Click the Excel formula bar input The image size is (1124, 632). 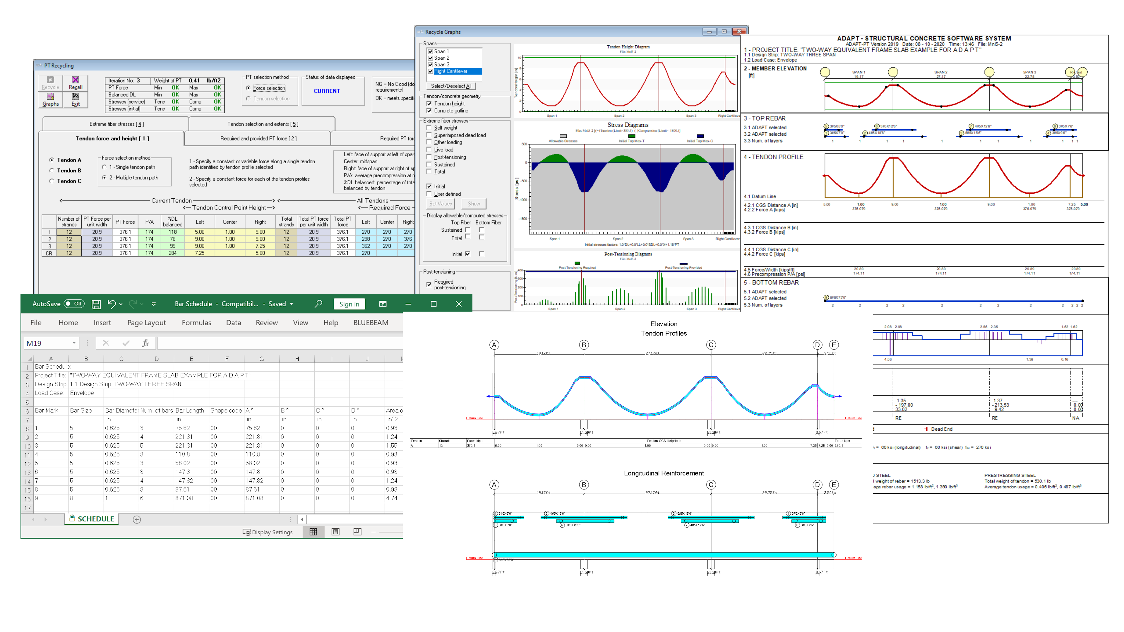click(x=279, y=343)
